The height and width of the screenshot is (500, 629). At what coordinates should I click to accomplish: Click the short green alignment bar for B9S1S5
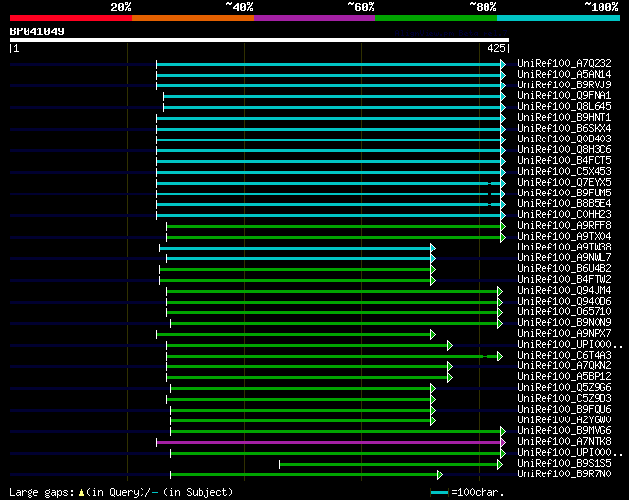pyautogui.click(x=388, y=465)
